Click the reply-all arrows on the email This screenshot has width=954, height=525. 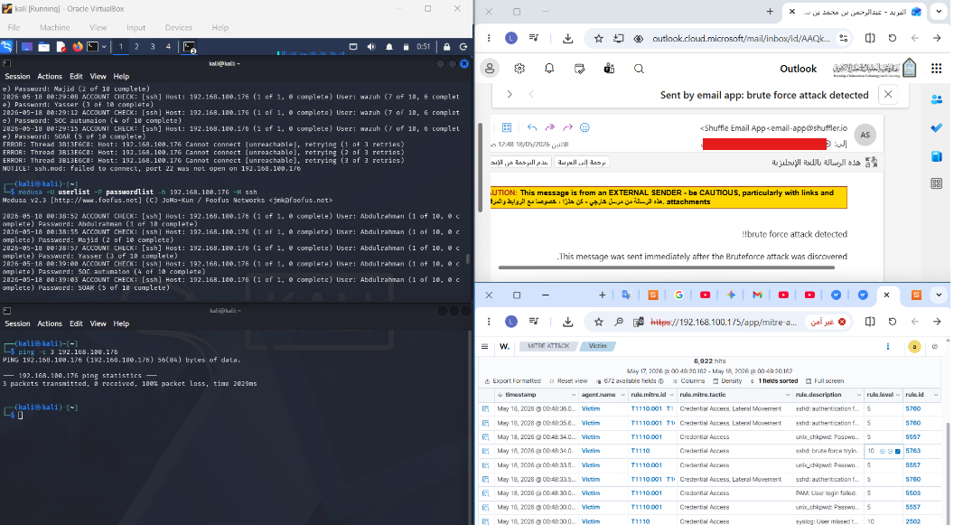[x=550, y=127]
